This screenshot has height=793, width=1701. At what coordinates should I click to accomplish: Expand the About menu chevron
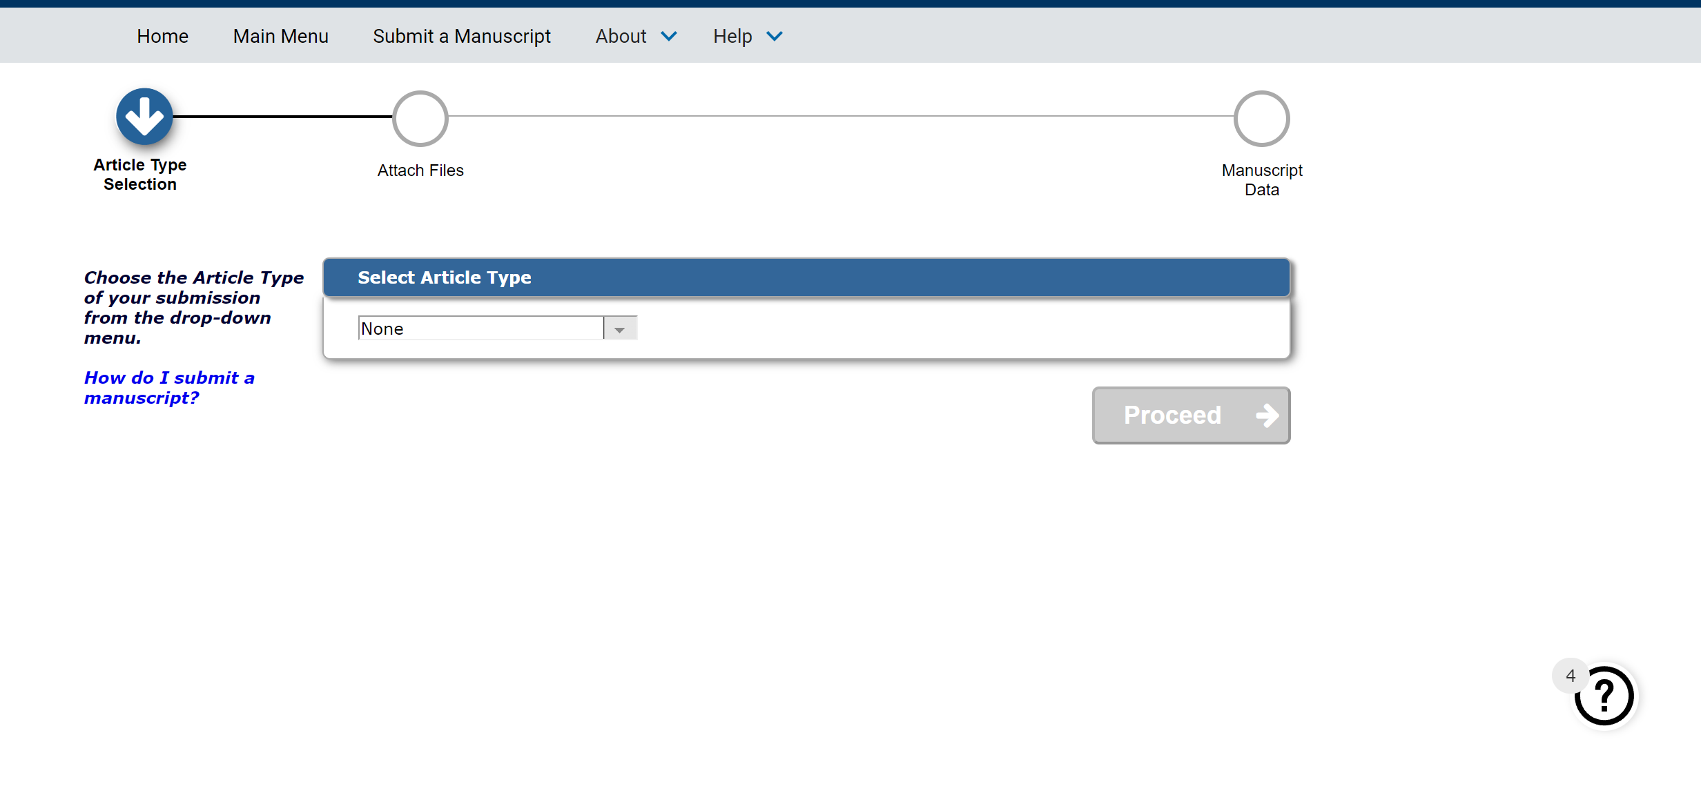pyautogui.click(x=668, y=37)
